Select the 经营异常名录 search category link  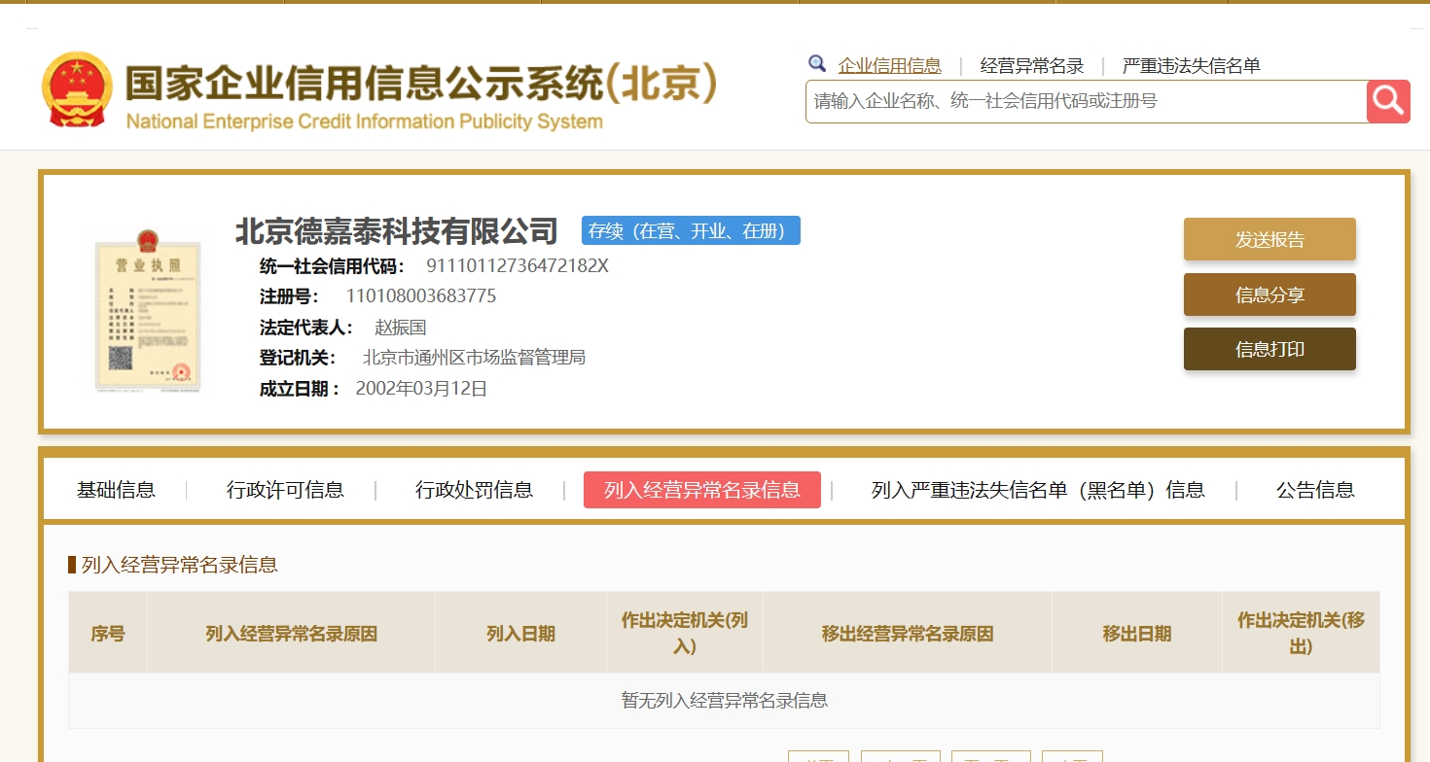point(1032,66)
